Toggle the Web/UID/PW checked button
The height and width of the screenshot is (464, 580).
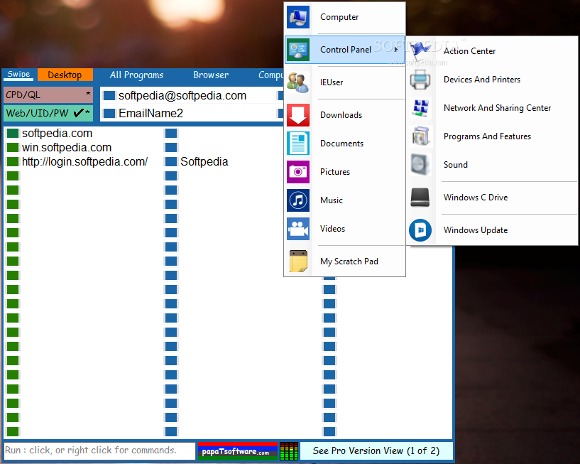(48, 113)
